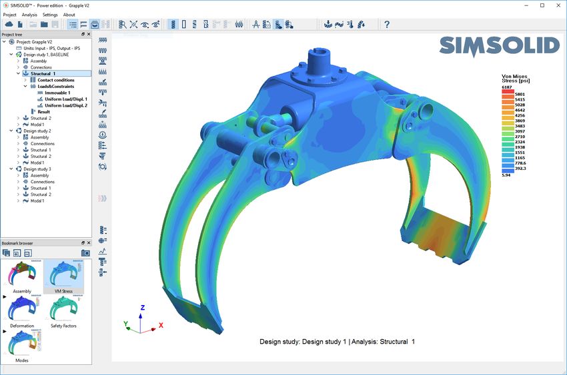Toggle the crossed-lines selection mode icon
Screen dimensions: 567x375
pyautogui.click(x=133, y=24)
